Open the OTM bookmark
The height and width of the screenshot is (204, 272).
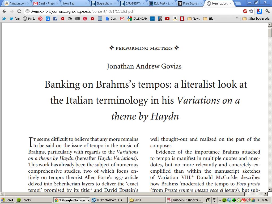[78, 19]
